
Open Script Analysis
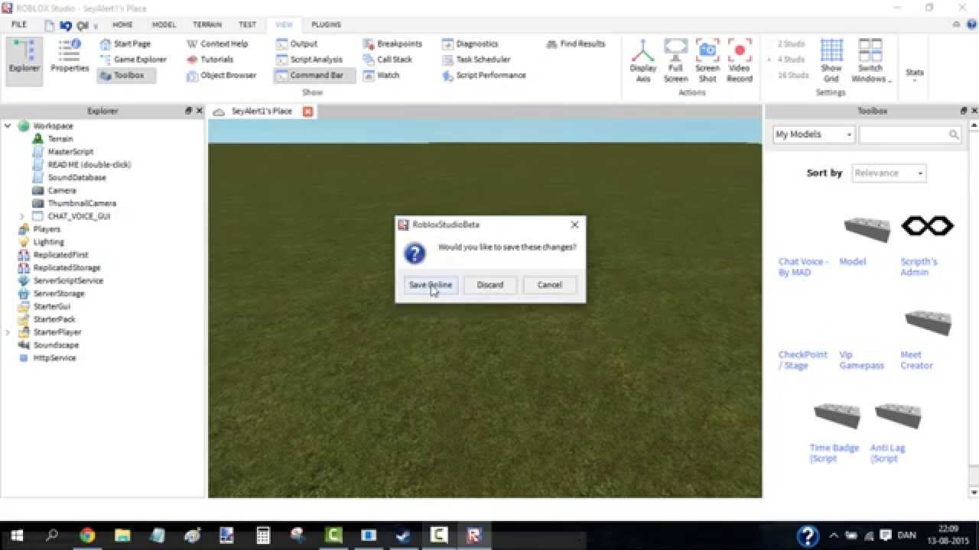(309, 60)
